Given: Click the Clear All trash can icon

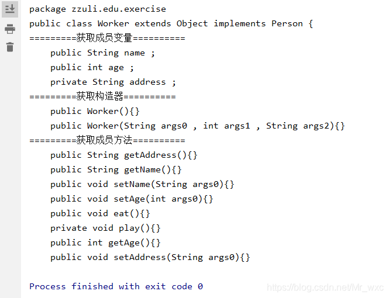Looking at the screenshot, I should coord(10,47).
